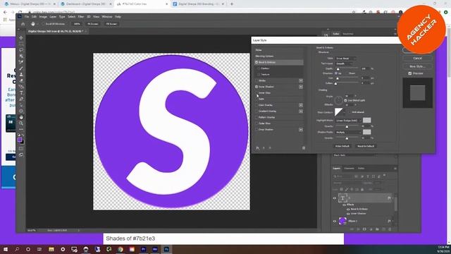The image size is (451, 254).
Task: Select the Move tool in the toolbar
Action: (21, 37)
